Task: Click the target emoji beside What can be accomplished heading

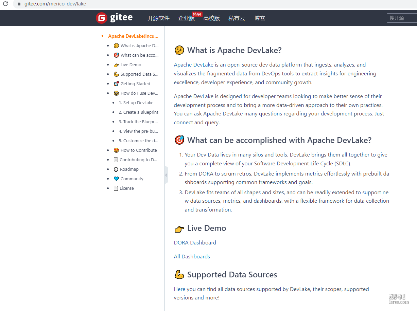Action: click(x=179, y=140)
